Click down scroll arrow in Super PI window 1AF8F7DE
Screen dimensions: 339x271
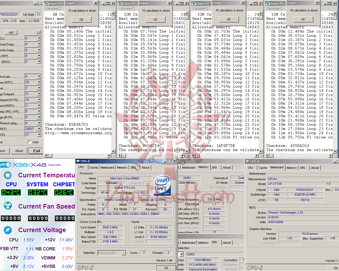(x=261, y=151)
